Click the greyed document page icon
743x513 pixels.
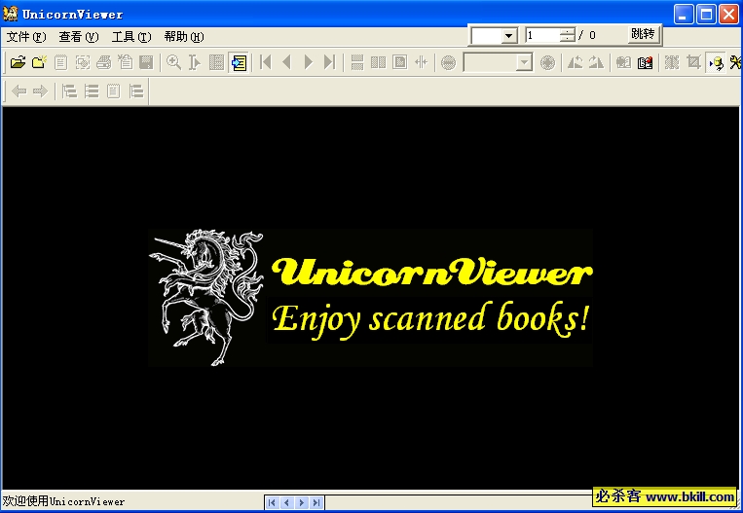click(x=60, y=62)
